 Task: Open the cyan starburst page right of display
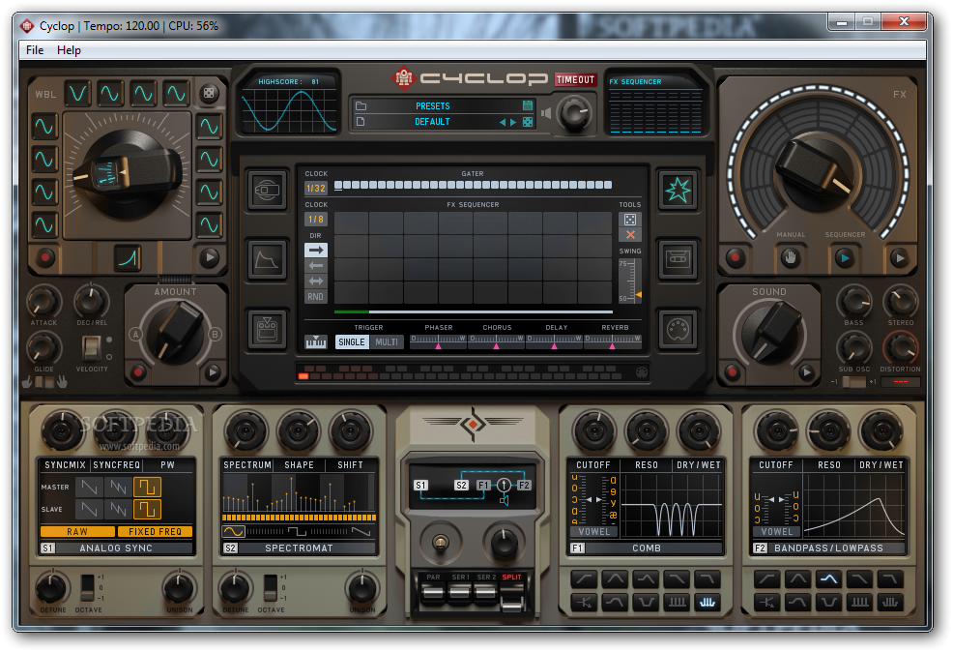678,190
